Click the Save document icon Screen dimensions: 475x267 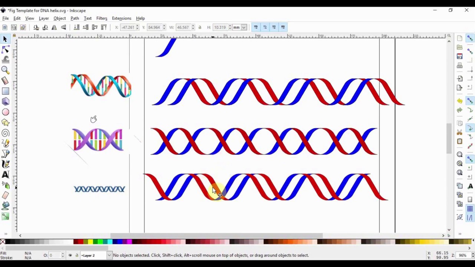click(x=459, y=56)
